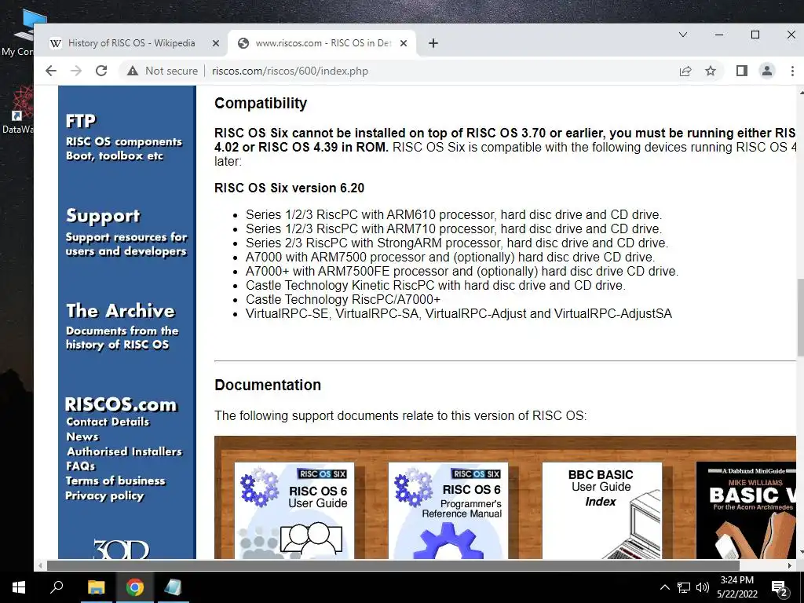
Task: Click the Compatibility heading
Action: (261, 104)
